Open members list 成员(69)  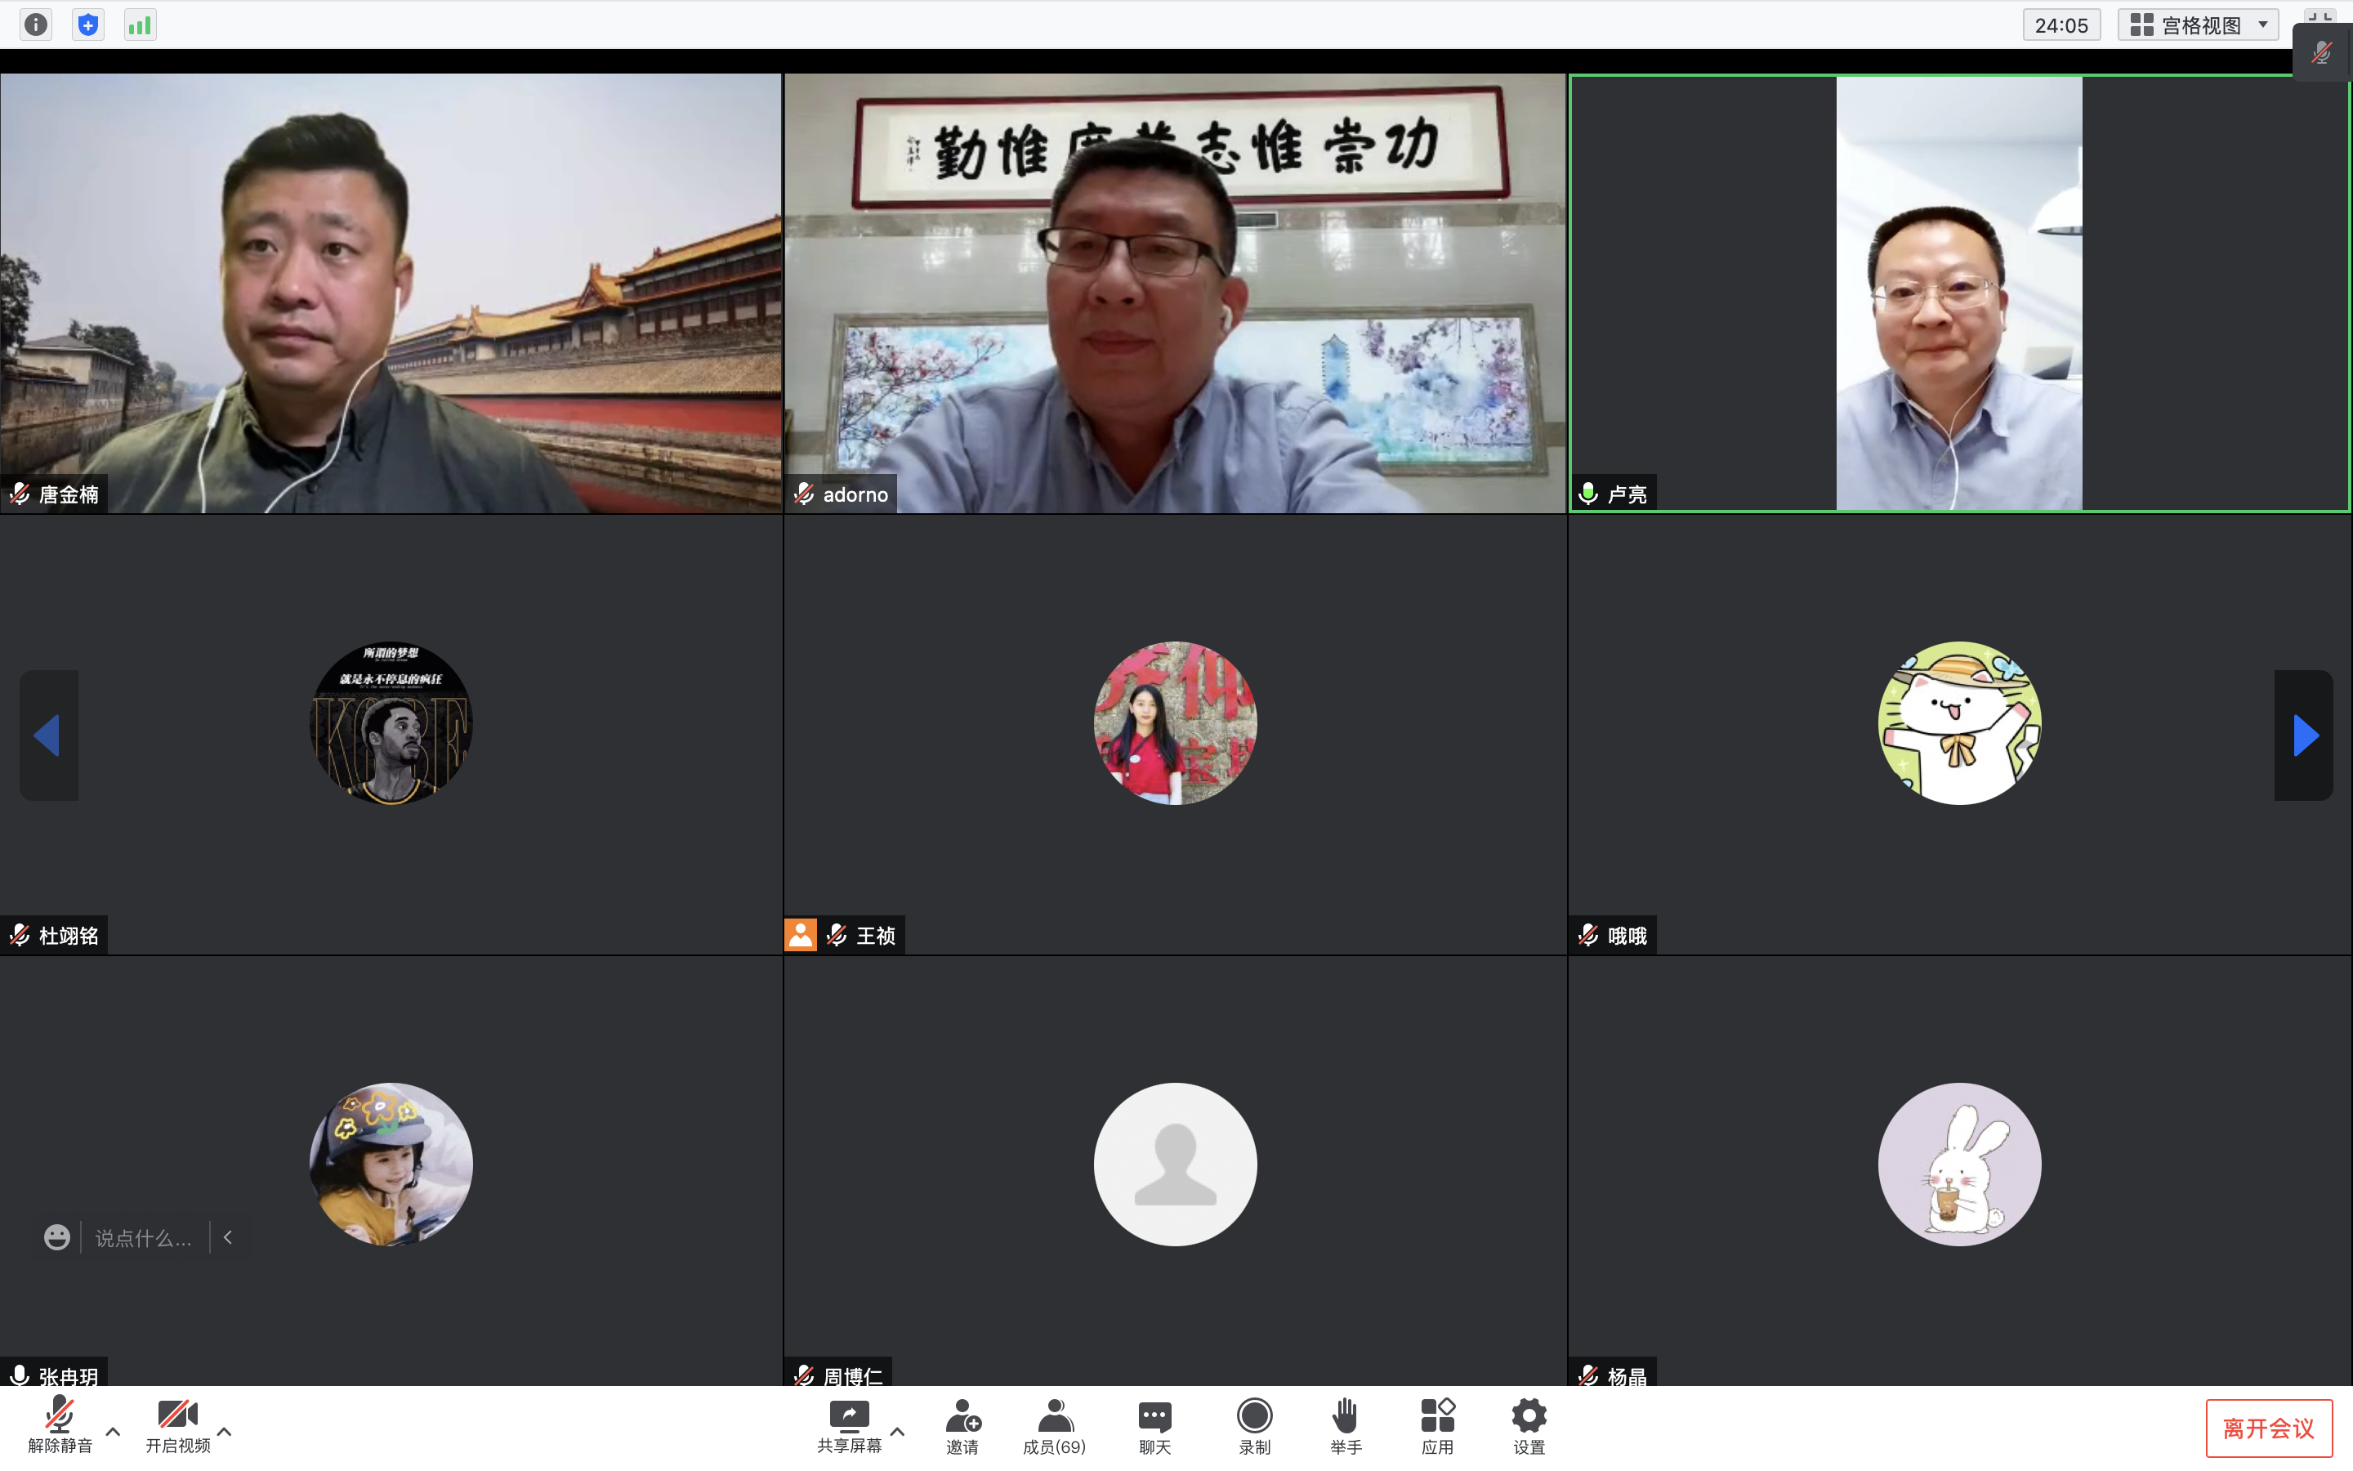(1055, 1426)
